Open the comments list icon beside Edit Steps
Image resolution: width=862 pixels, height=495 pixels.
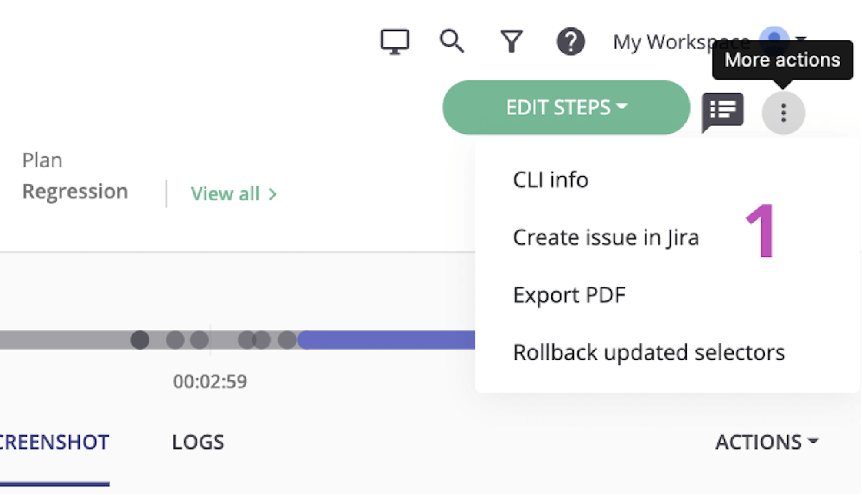click(723, 111)
